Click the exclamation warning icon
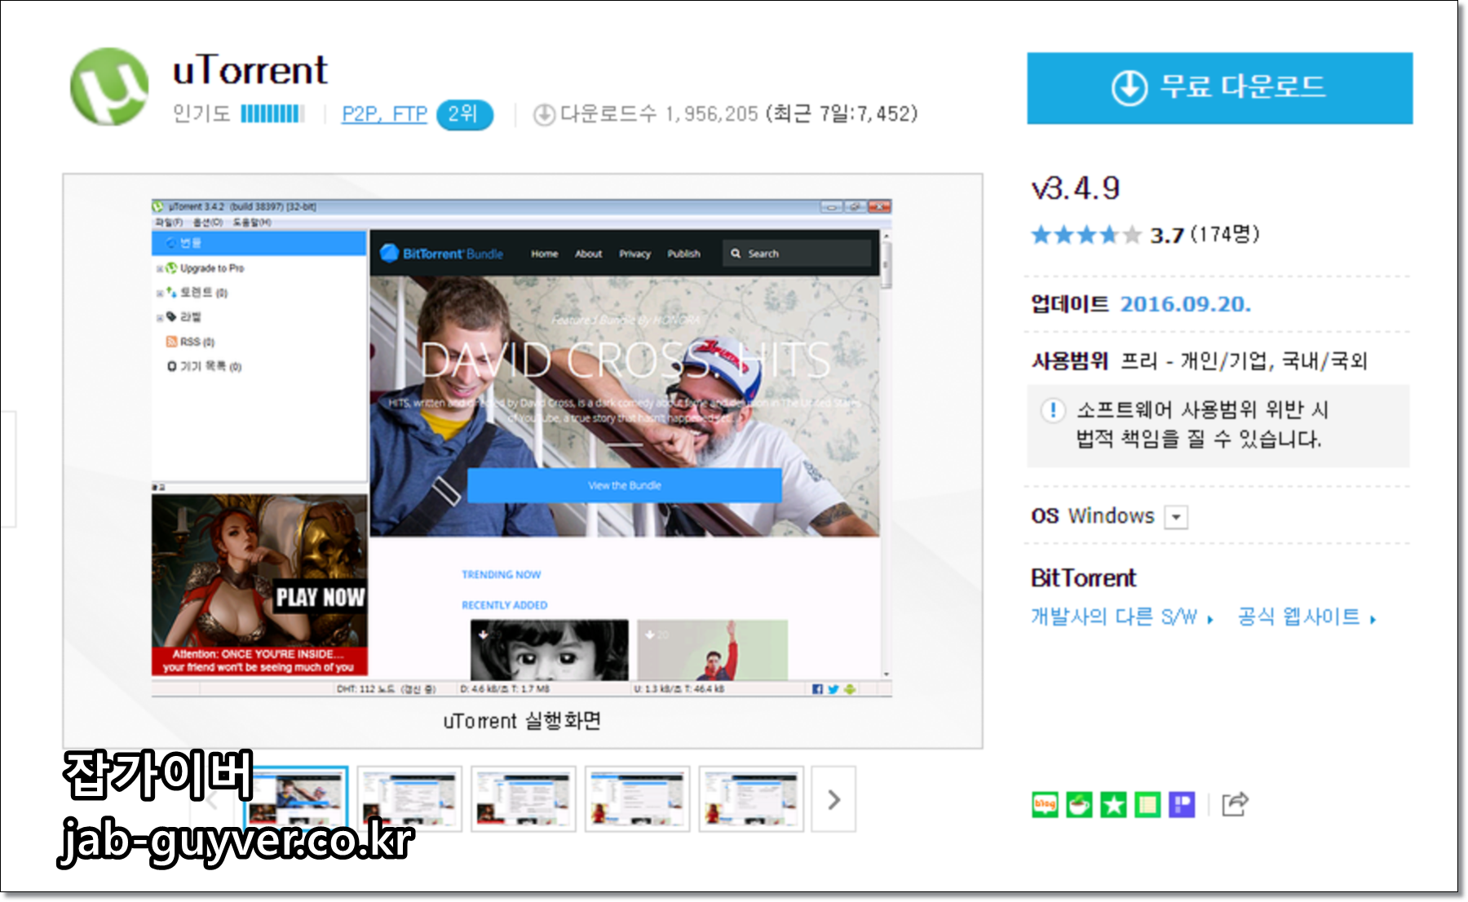This screenshot has width=1468, height=902. click(x=1053, y=409)
